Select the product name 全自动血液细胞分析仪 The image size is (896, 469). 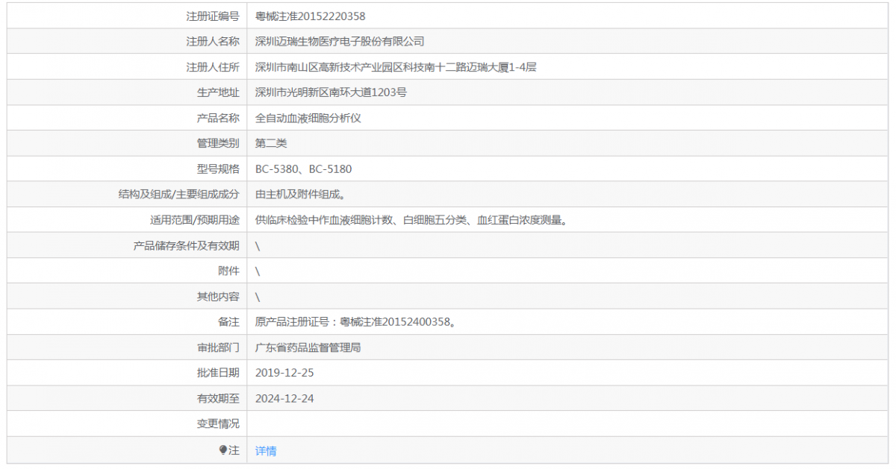(x=308, y=118)
